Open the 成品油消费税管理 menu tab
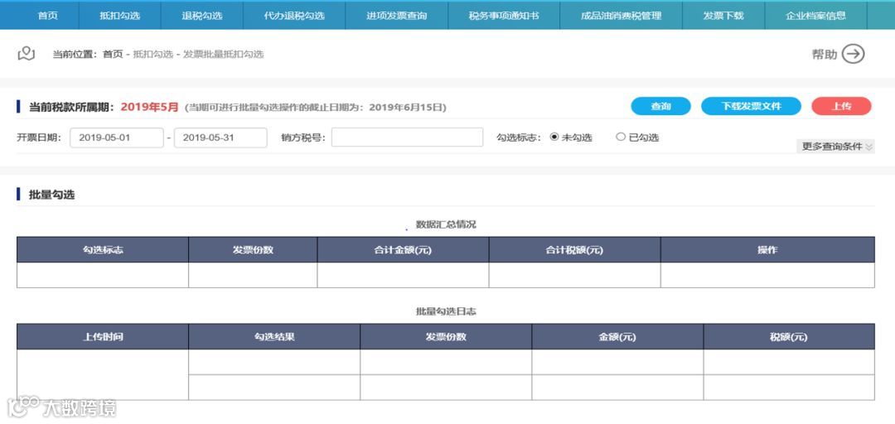The height and width of the screenshot is (424, 895). [621, 16]
